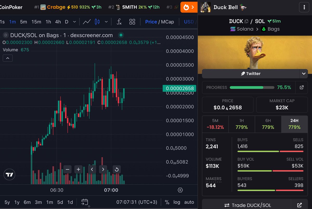
Task: Toggle the USD currency option
Action: 189,22
